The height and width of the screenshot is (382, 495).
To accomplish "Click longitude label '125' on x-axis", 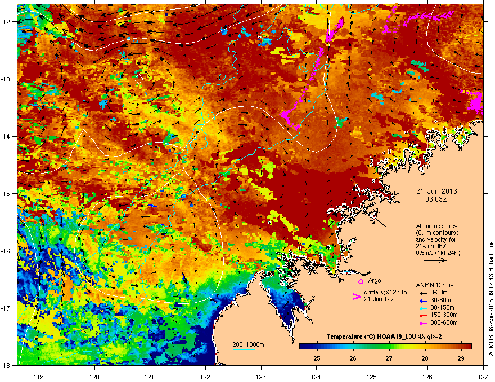I will click(372, 376).
